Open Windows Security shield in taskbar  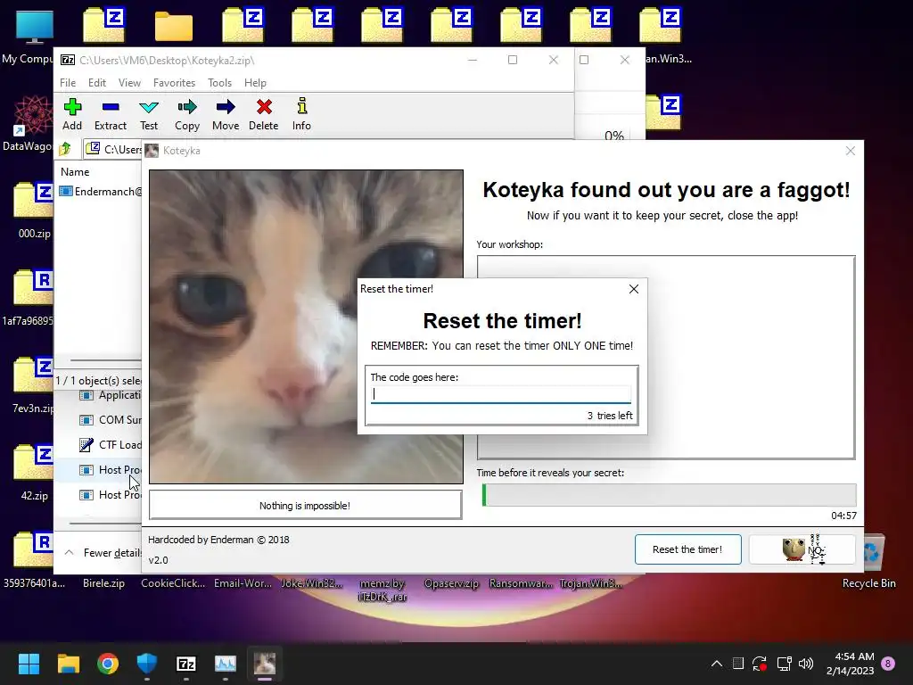point(147,664)
